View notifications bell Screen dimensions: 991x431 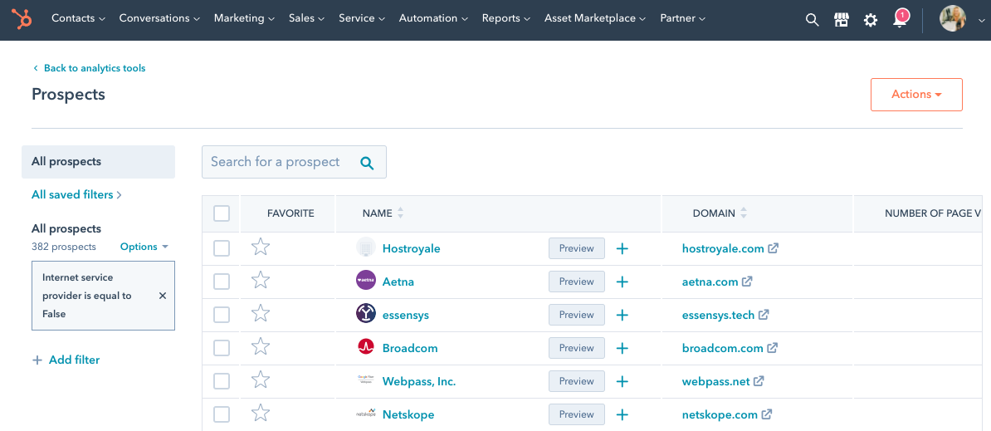(900, 20)
